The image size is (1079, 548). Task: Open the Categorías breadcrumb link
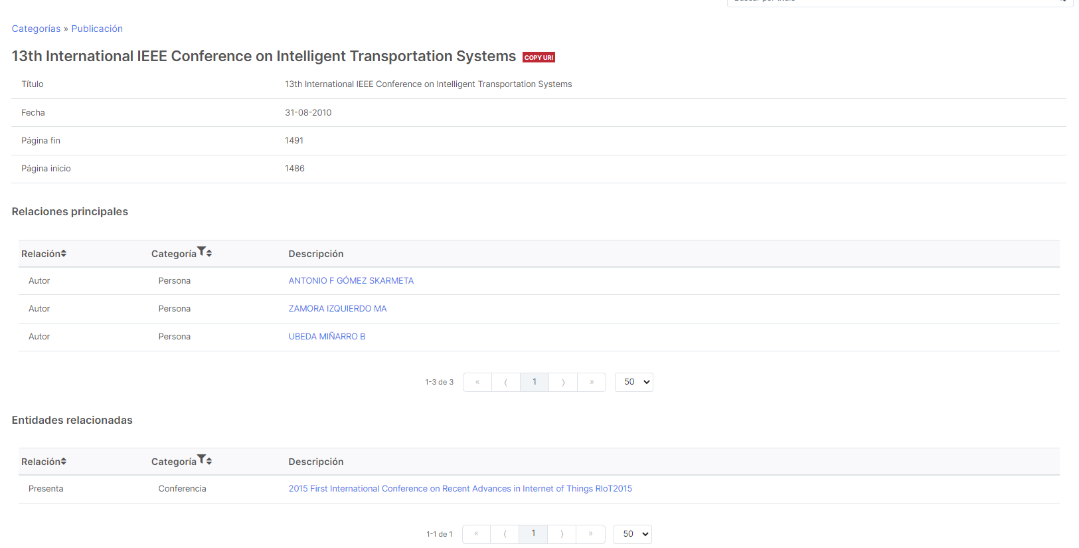[36, 29]
